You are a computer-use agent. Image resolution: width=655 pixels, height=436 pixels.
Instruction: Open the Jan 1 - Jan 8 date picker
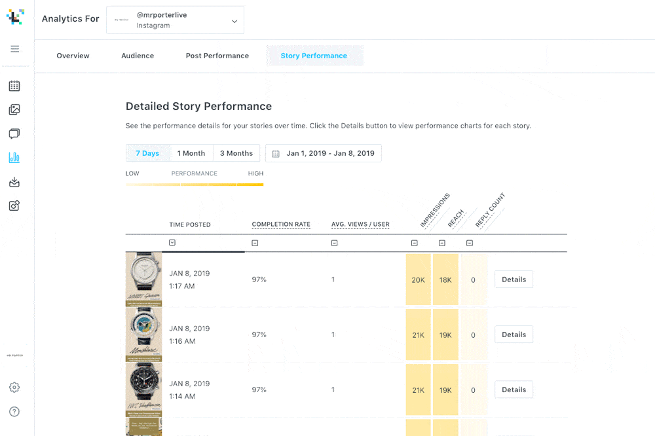tap(323, 153)
